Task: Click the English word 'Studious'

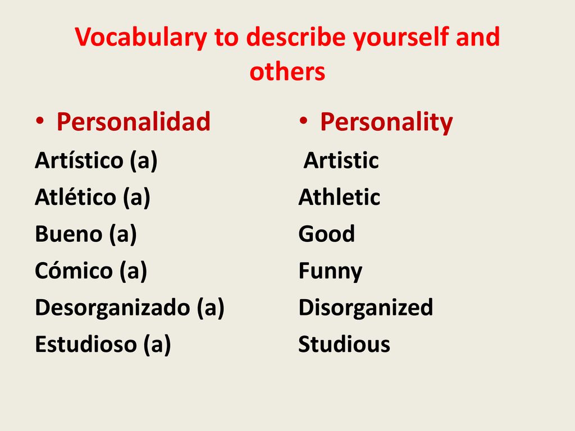Action: (x=344, y=344)
